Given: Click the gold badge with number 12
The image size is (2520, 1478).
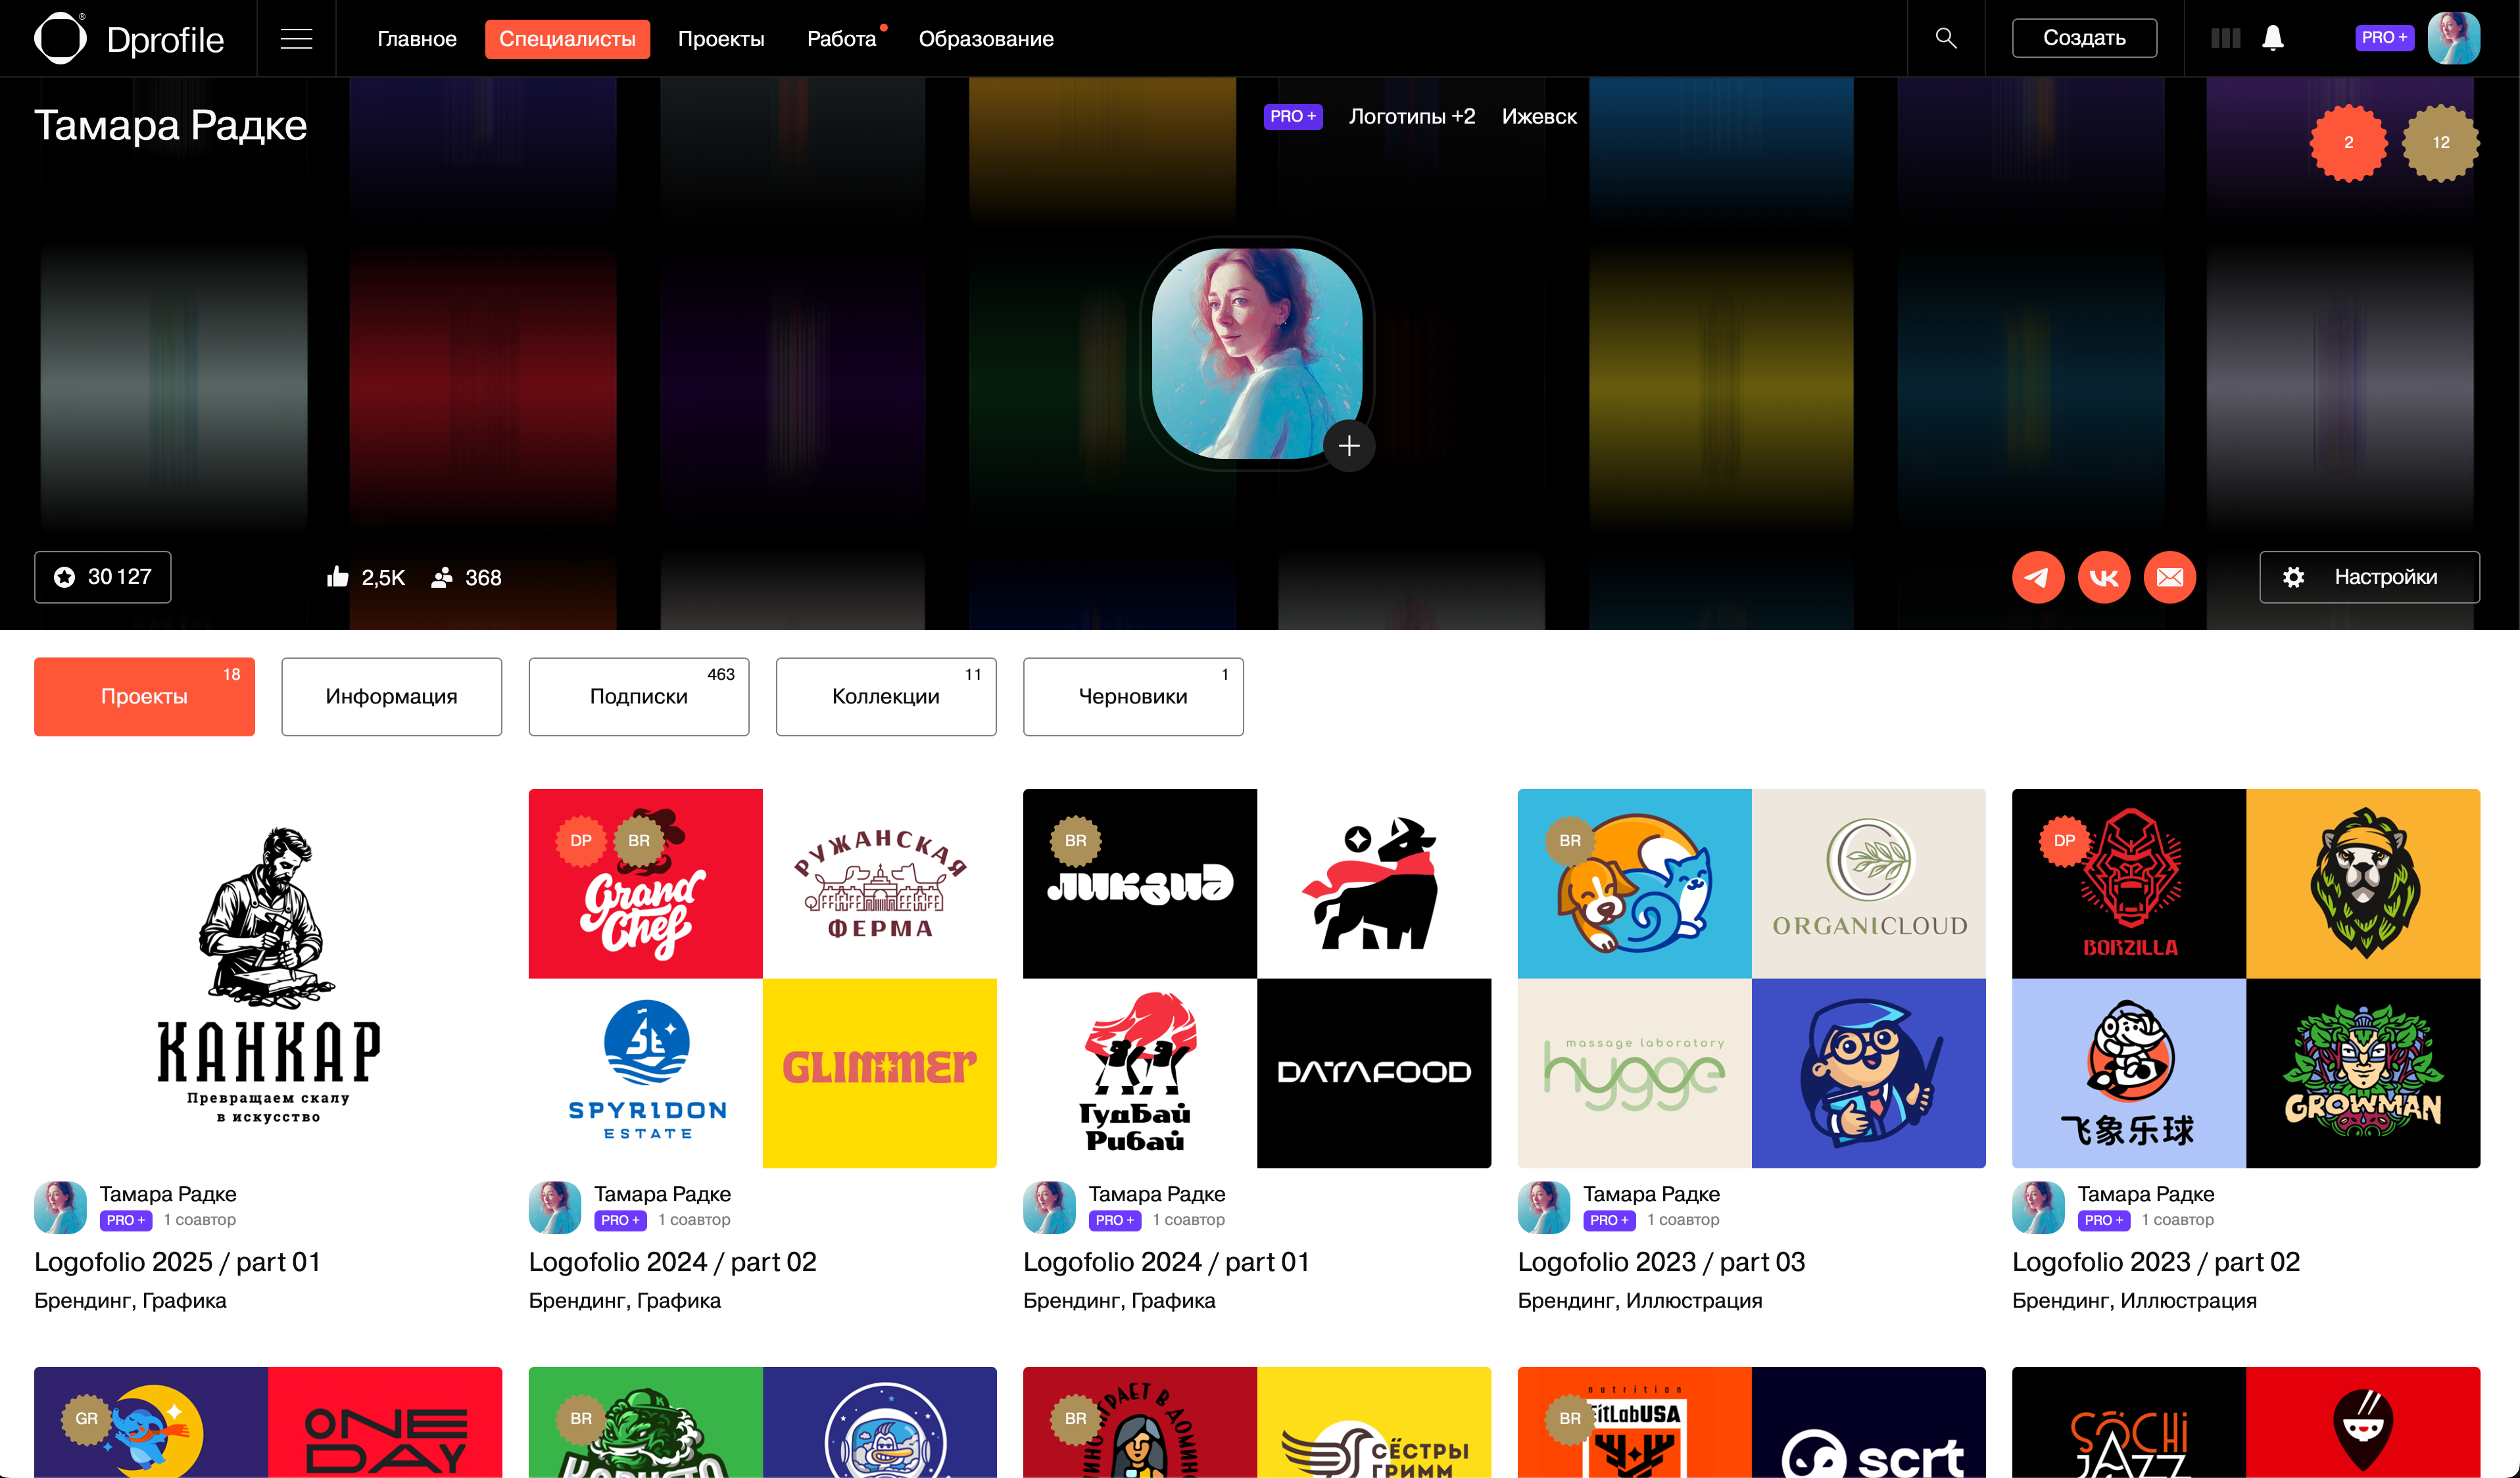Looking at the screenshot, I should (x=2441, y=143).
